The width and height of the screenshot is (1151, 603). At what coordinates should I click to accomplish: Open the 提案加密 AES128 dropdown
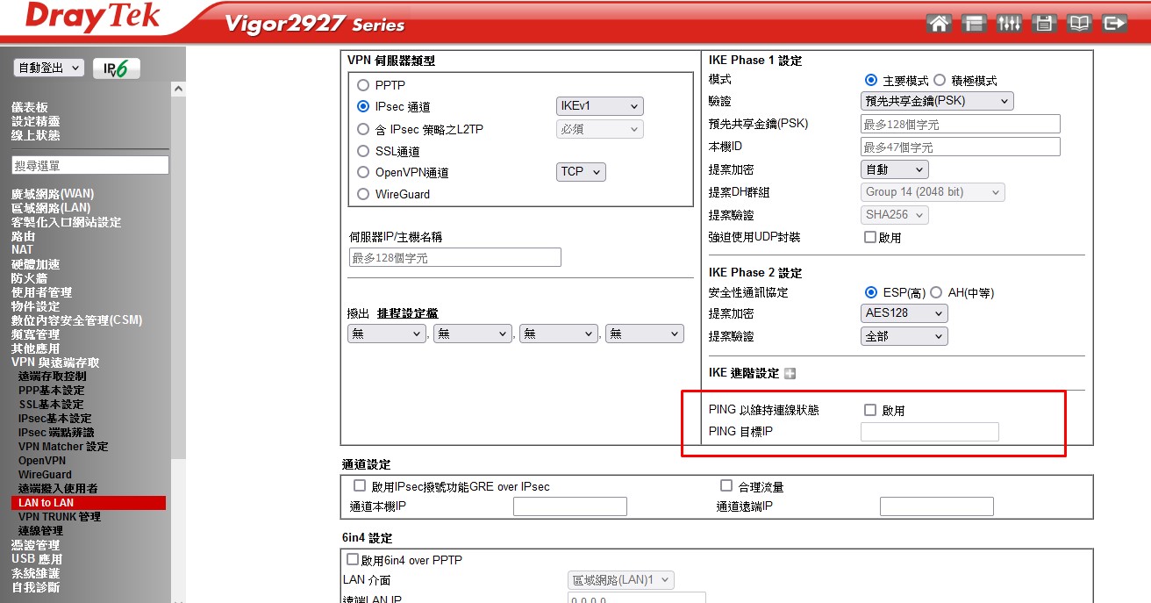pos(904,313)
